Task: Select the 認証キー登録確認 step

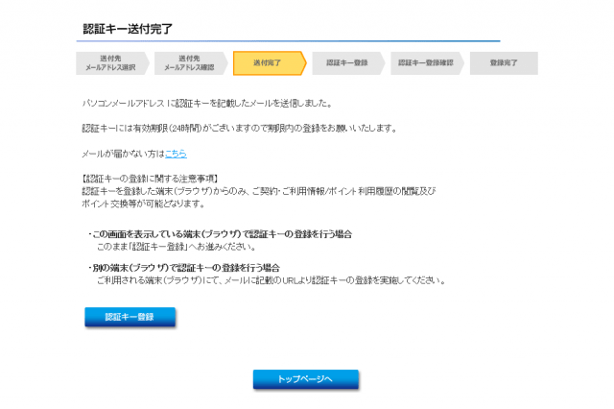Action: click(427, 63)
